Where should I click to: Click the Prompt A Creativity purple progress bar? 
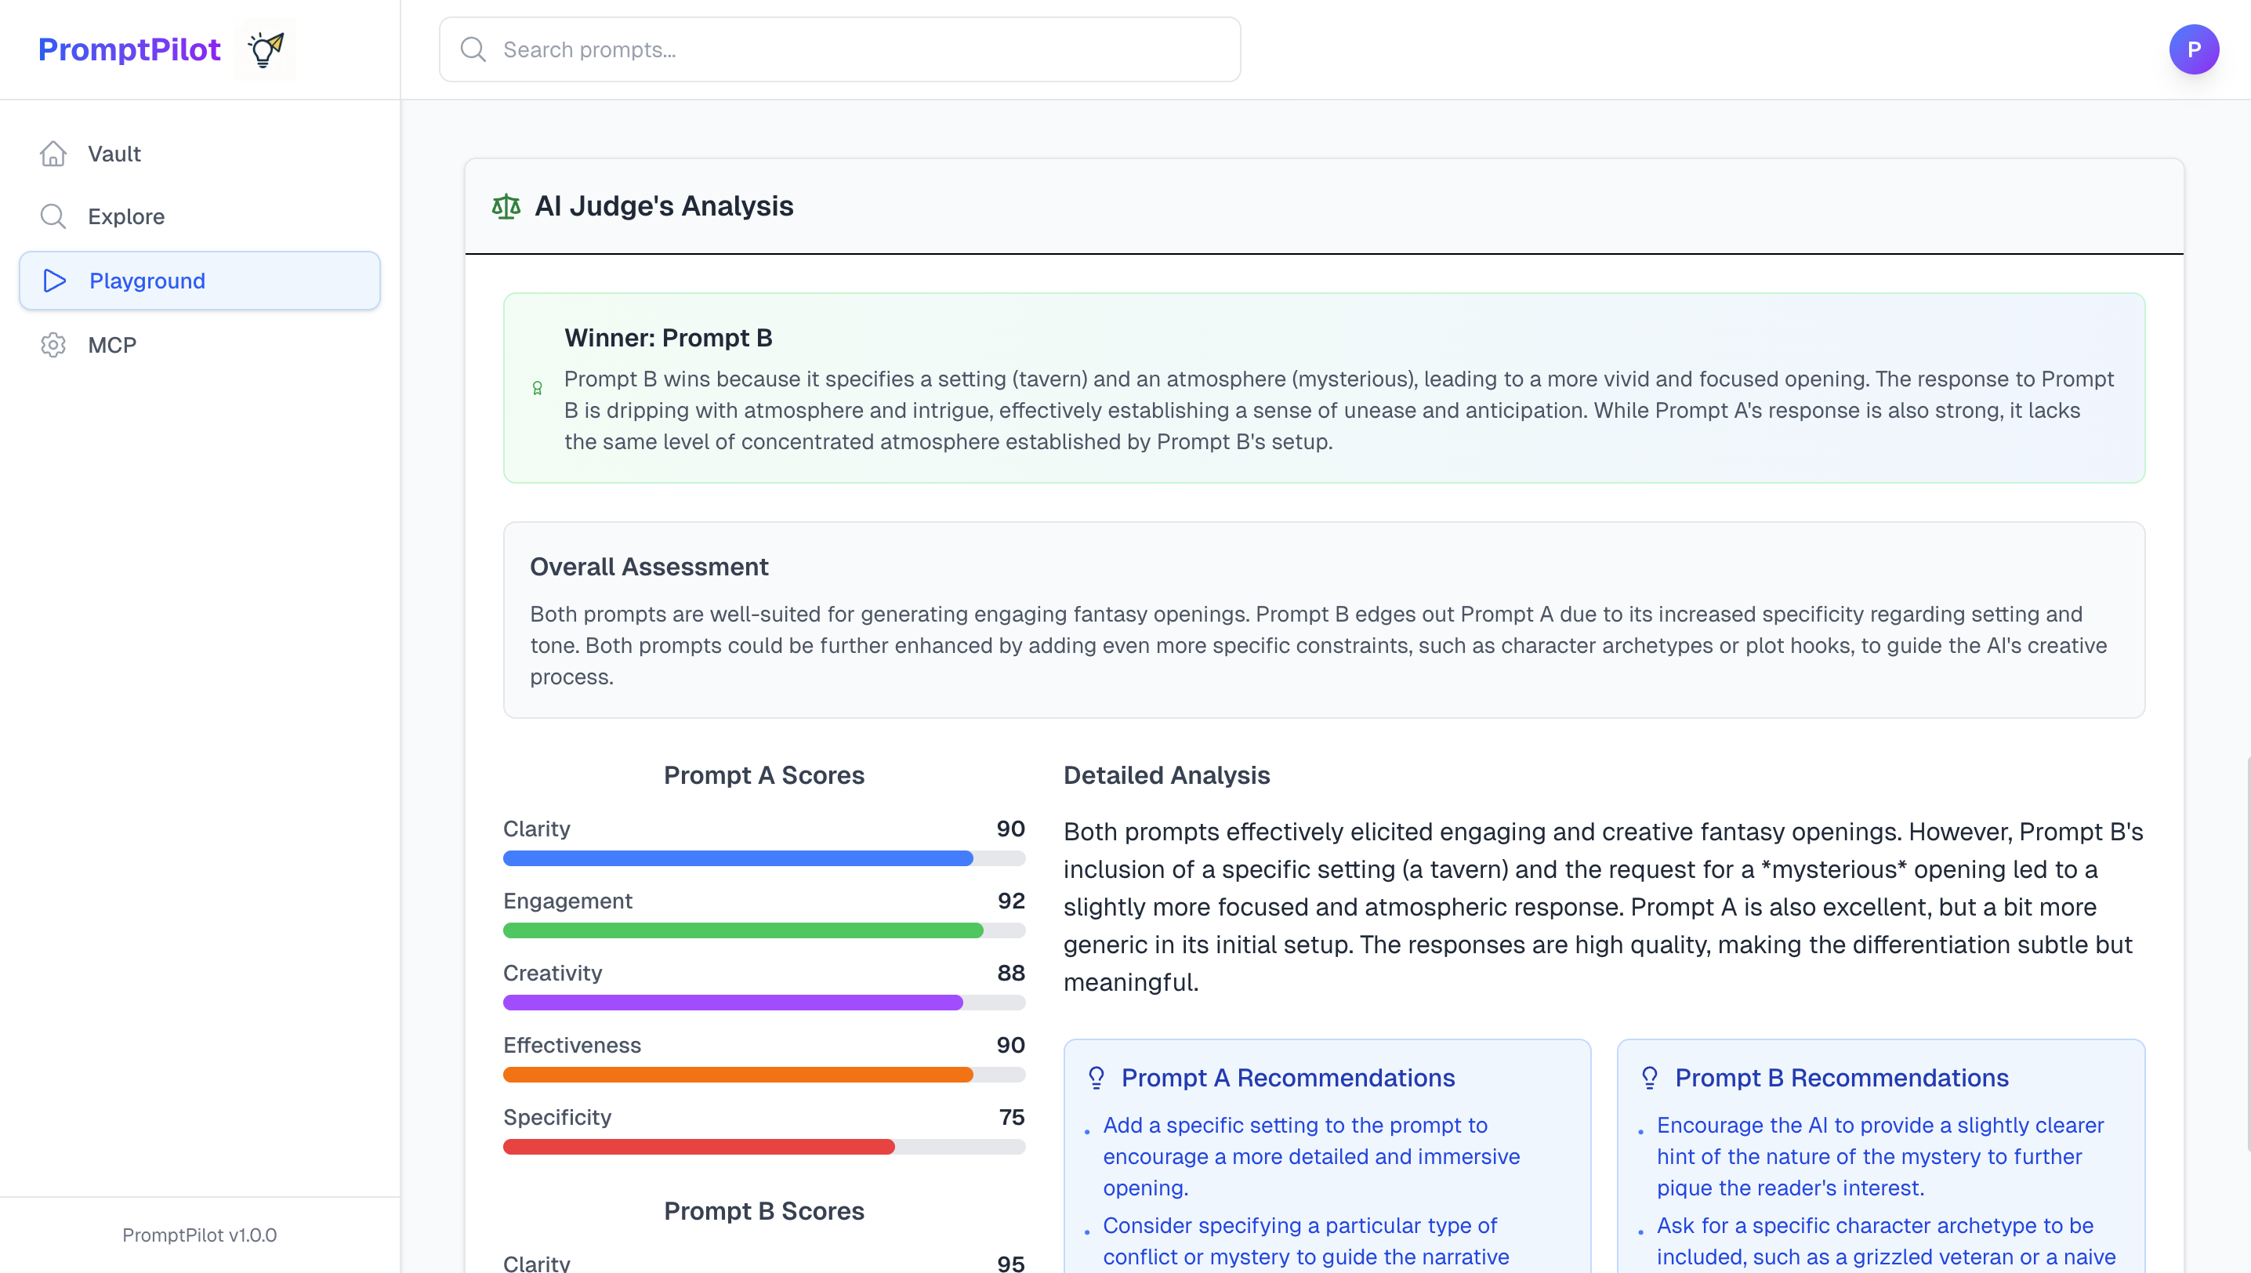click(x=763, y=1003)
